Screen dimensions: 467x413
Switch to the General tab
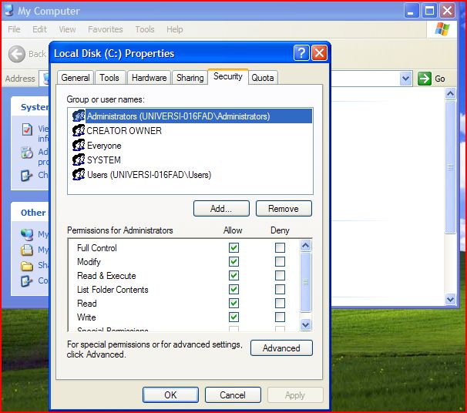coord(76,78)
